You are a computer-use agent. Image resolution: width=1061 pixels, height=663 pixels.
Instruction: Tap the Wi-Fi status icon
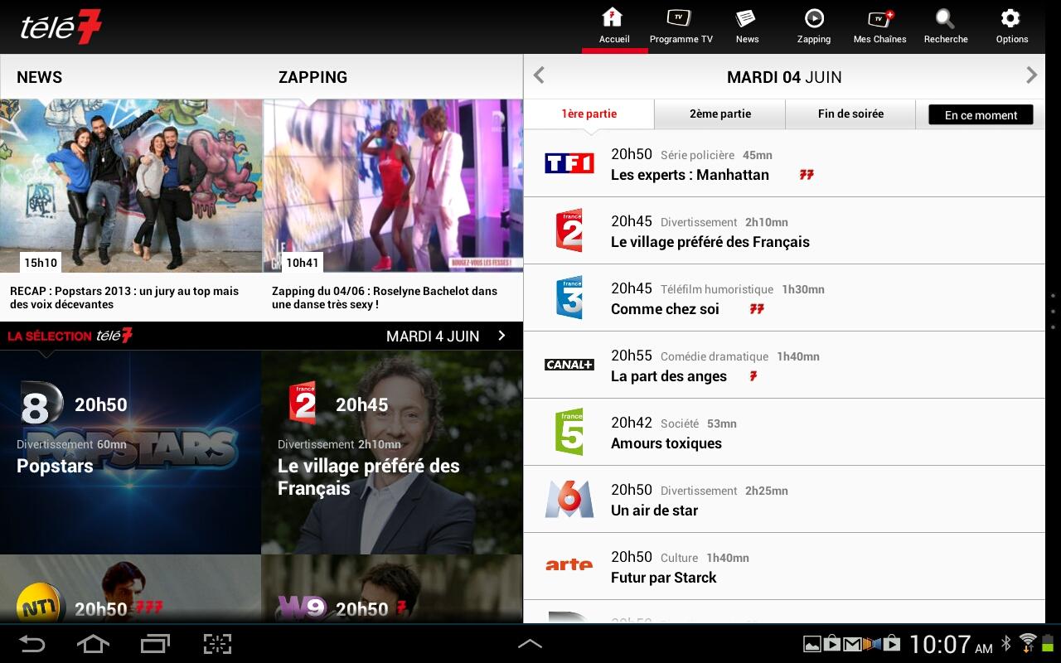pyautogui.click(x=1028, y=643)
